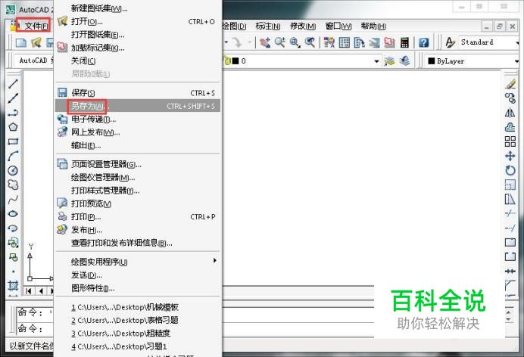
Task: Click the Open file toolbar icon
Action: 36,42
